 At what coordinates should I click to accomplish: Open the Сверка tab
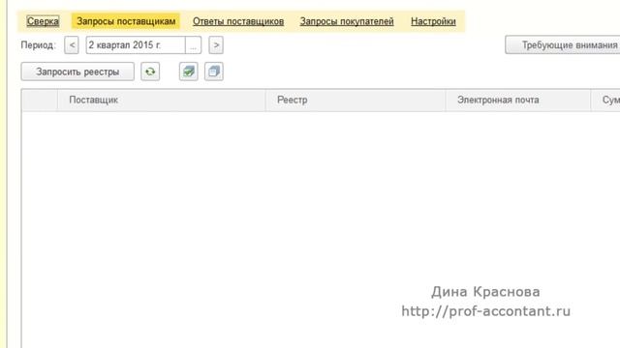[43, 21]
